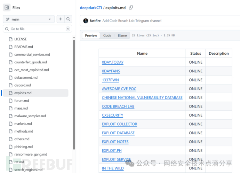Click file tree vertical scrollbar
The image size is (240, 173).
tap(74, 95)
